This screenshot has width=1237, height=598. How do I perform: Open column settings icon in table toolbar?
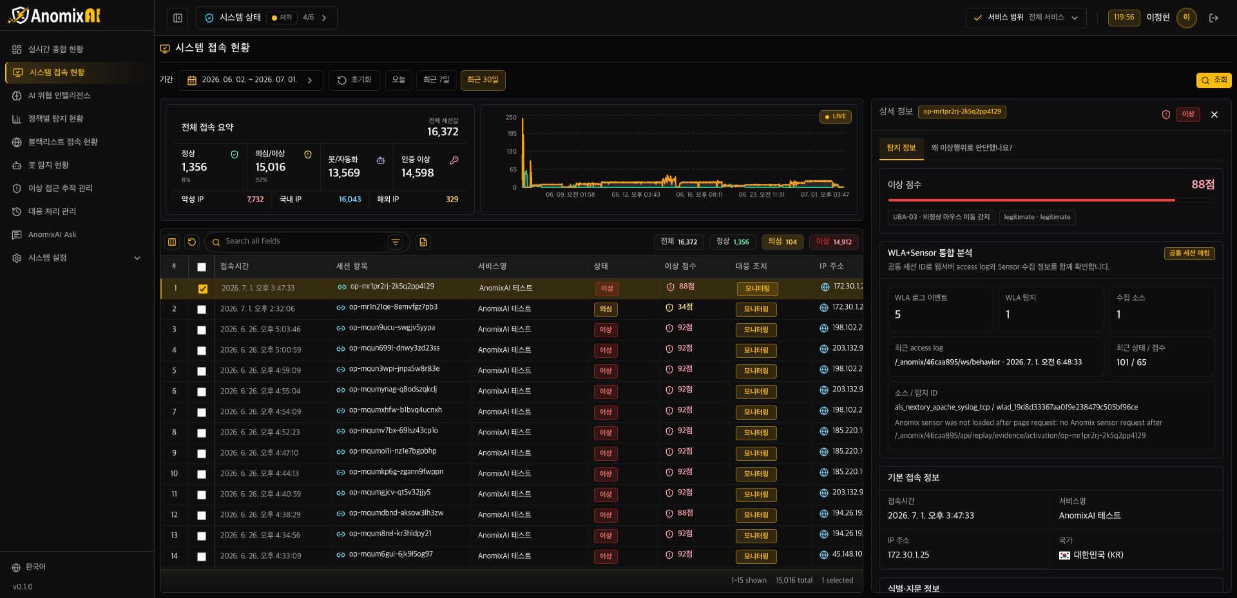coord(172,242)
